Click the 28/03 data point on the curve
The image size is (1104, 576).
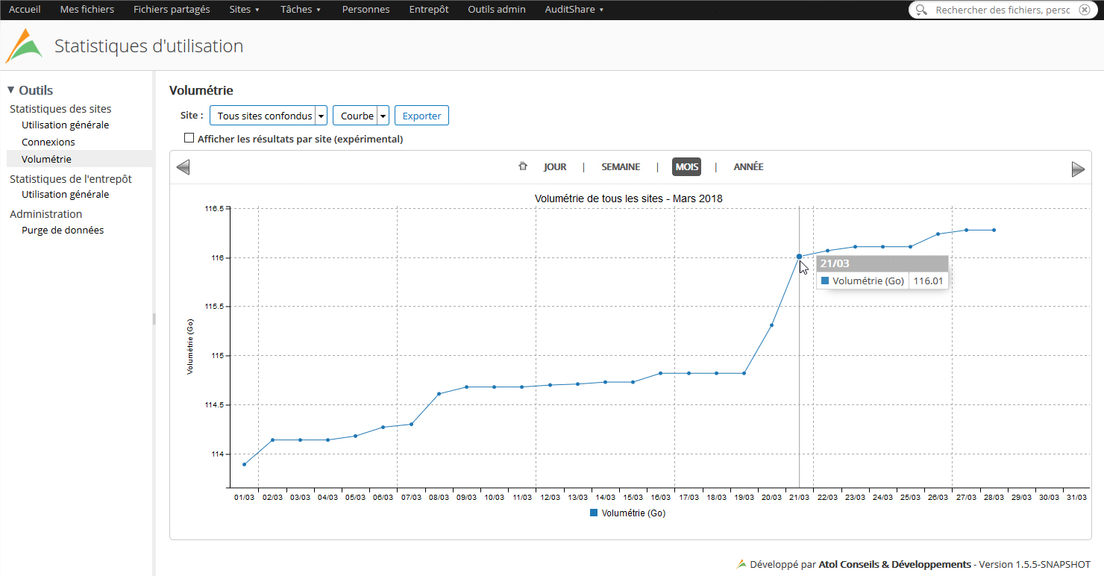pos(994,230)
